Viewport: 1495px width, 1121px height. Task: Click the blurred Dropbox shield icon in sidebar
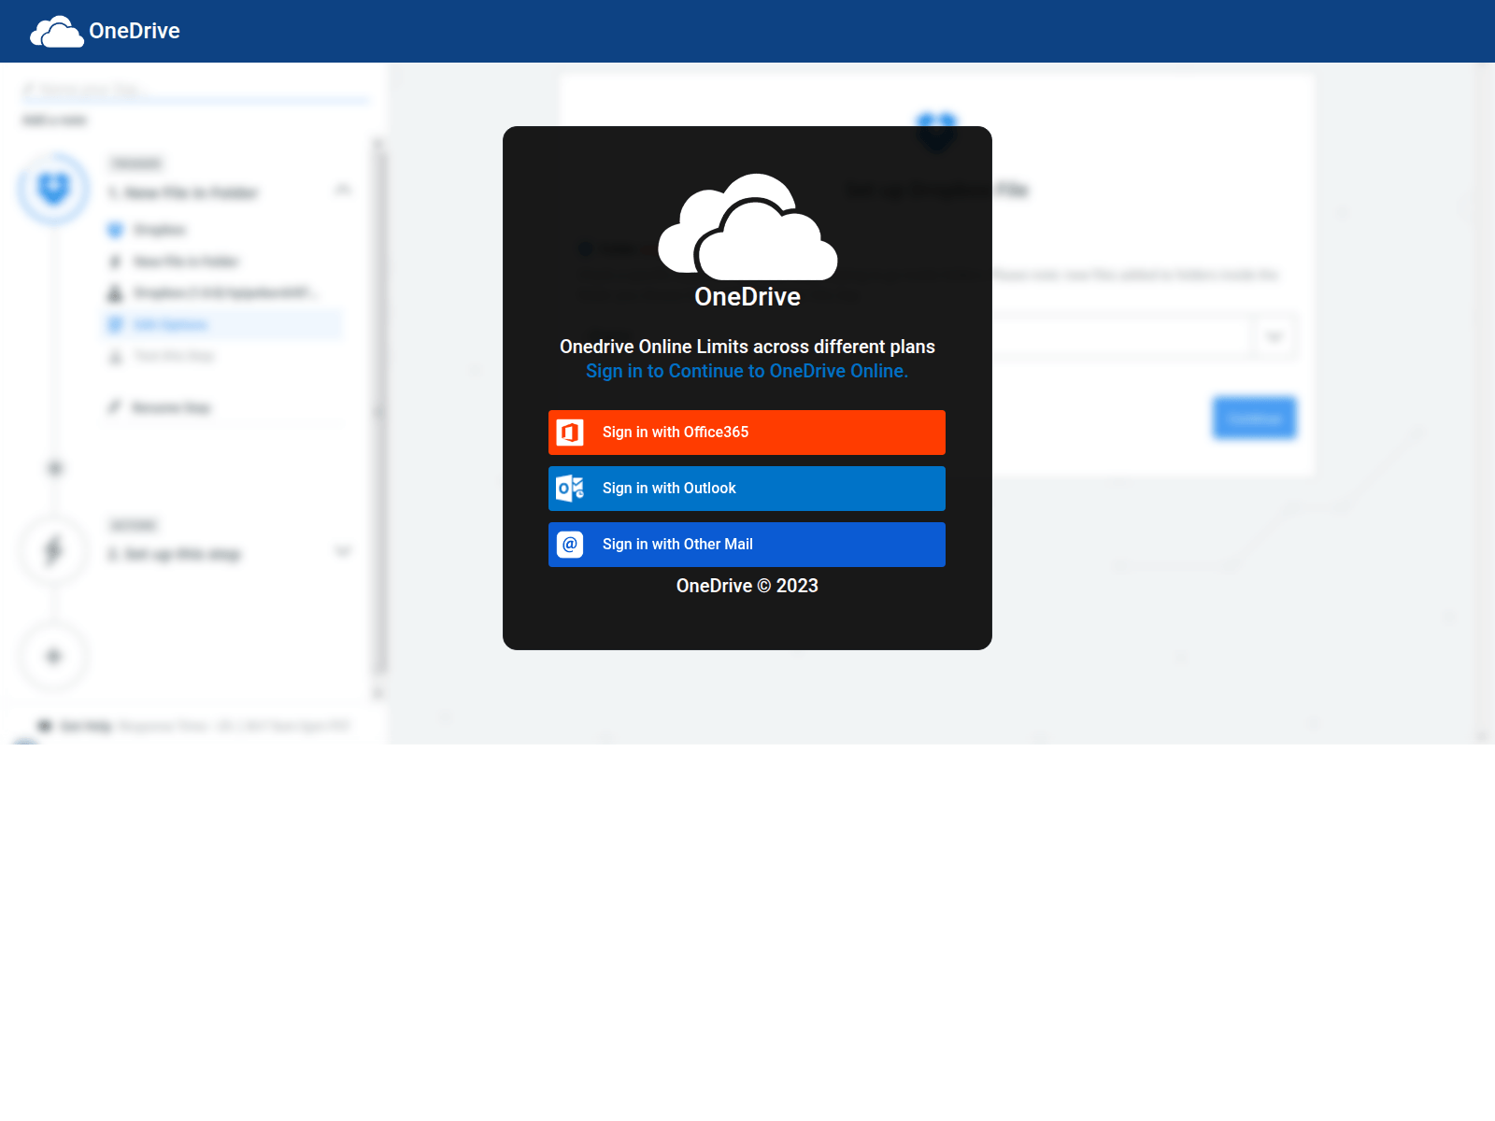[x=54, y=190]
